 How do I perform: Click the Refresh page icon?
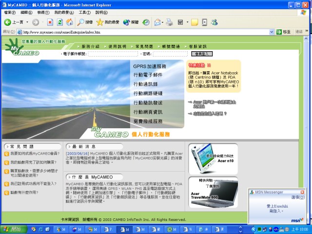[x=60, y=22]
